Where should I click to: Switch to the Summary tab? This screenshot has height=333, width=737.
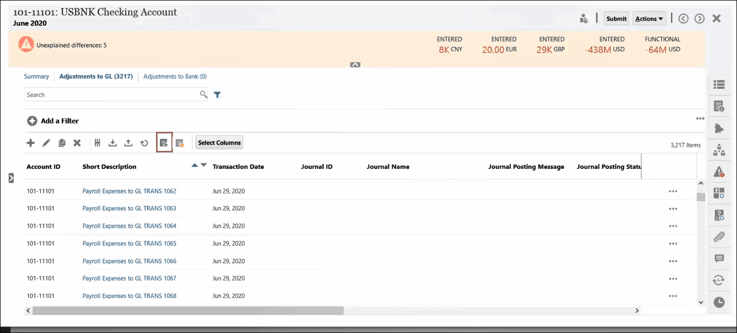pyautogui.click(x=37, y=76)
